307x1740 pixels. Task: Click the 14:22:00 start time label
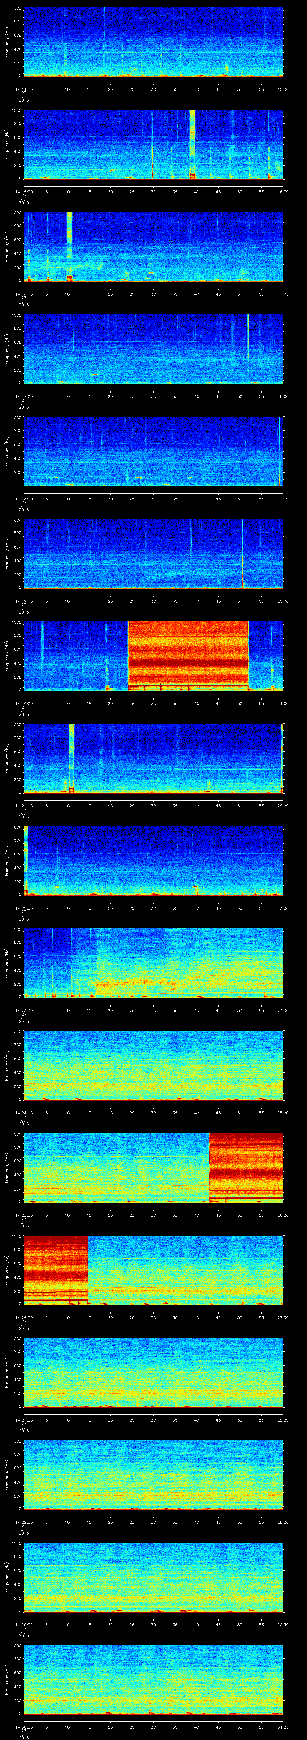[24, 908]
